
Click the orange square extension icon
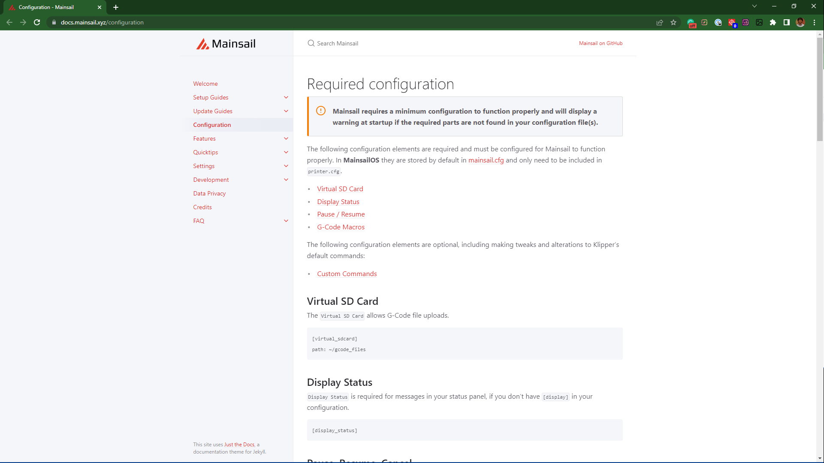pyautogui.click(x=704, y=22)
